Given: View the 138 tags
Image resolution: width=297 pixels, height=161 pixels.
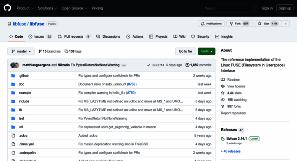Looking at the screenshot, I should 73,51.
